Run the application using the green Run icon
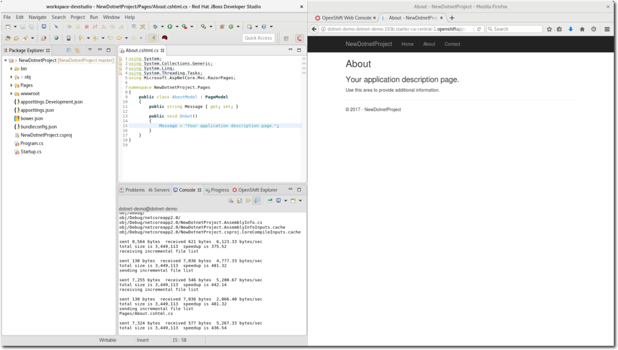The height and width of the screenshot is (350, 618). click(169, 27)
